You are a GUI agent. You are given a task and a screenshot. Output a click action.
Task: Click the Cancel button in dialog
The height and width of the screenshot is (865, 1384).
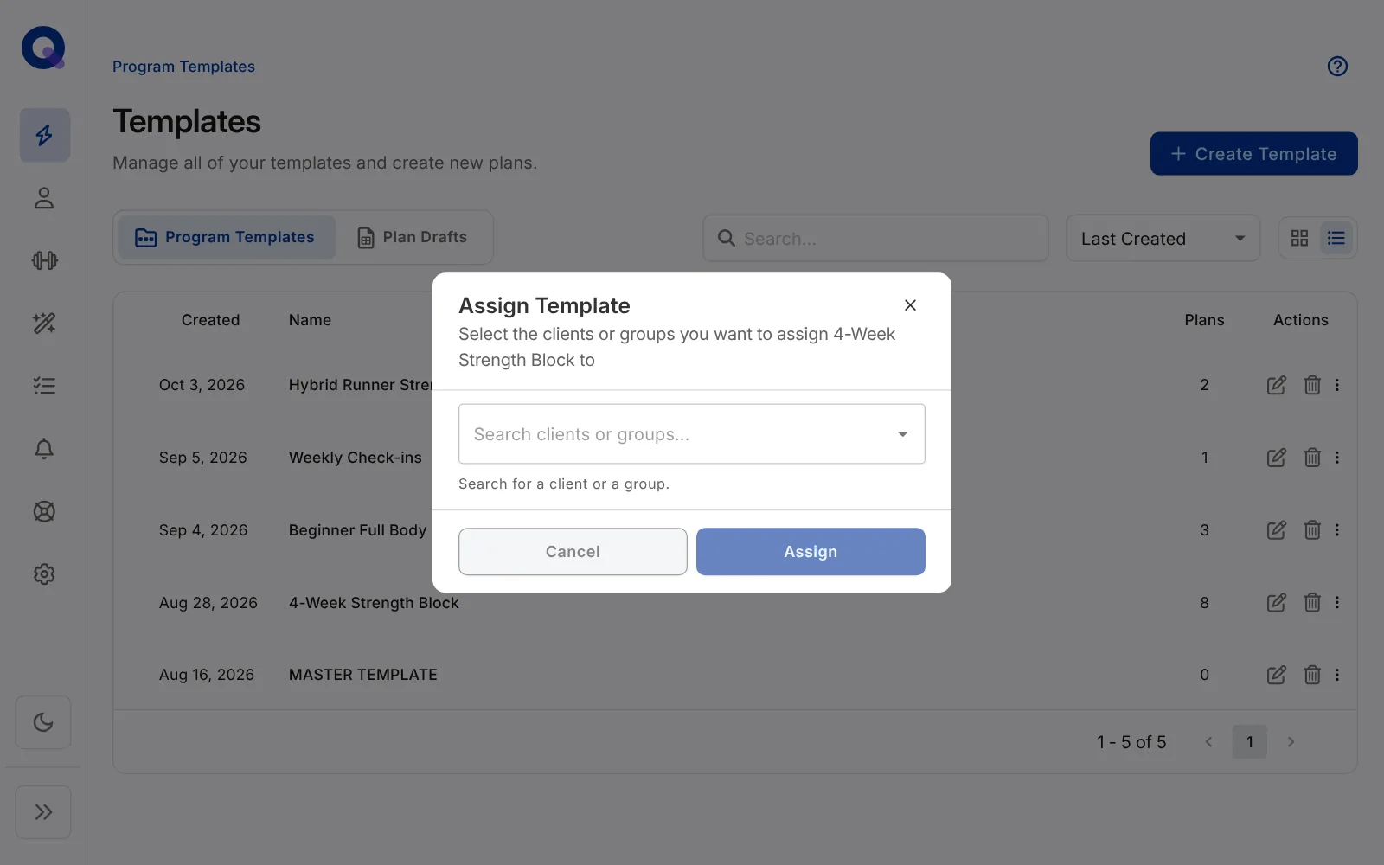pos(573,552)
